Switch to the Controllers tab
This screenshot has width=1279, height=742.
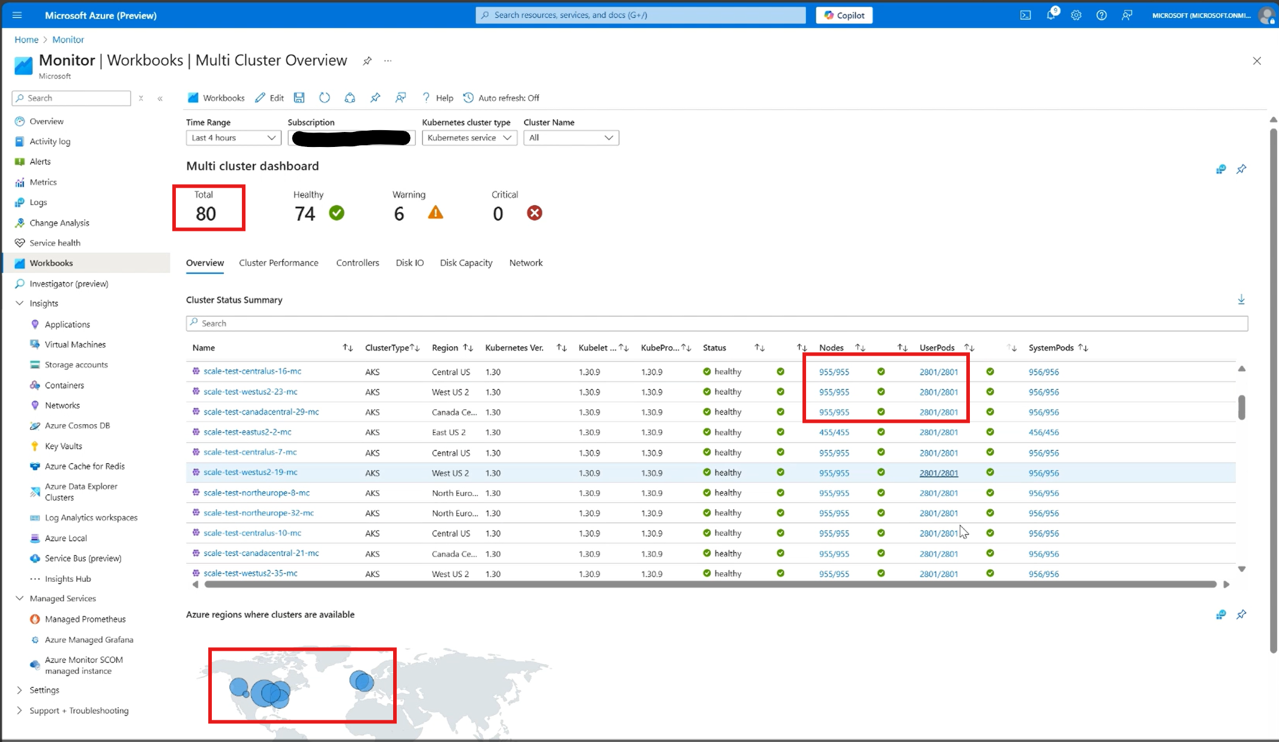[x=358, y=263]
